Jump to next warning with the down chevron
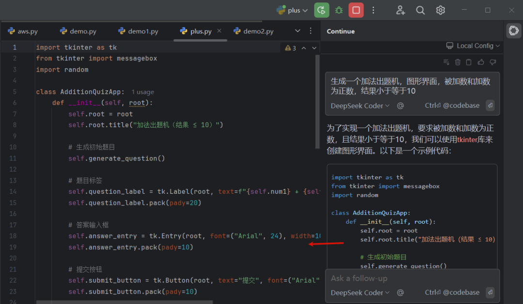 click(x=314, y=47)
